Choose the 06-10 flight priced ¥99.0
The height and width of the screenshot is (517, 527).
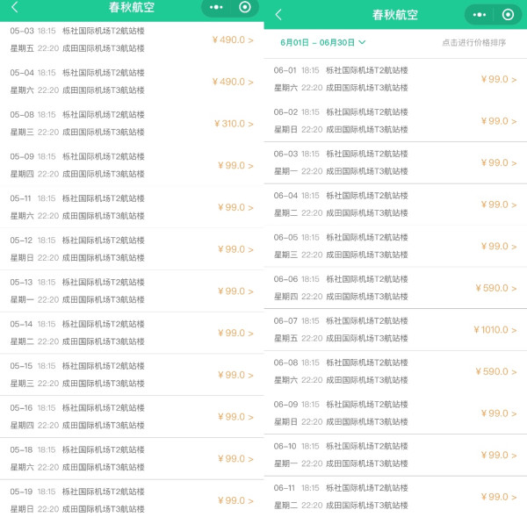click(x=395, y=455)
